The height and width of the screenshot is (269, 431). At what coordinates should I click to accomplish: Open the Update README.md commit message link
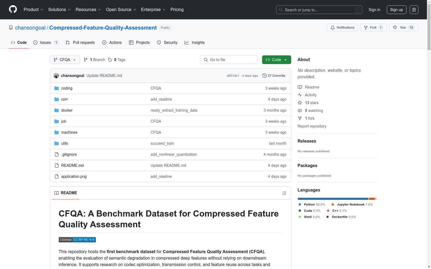[x=104, y=76]
